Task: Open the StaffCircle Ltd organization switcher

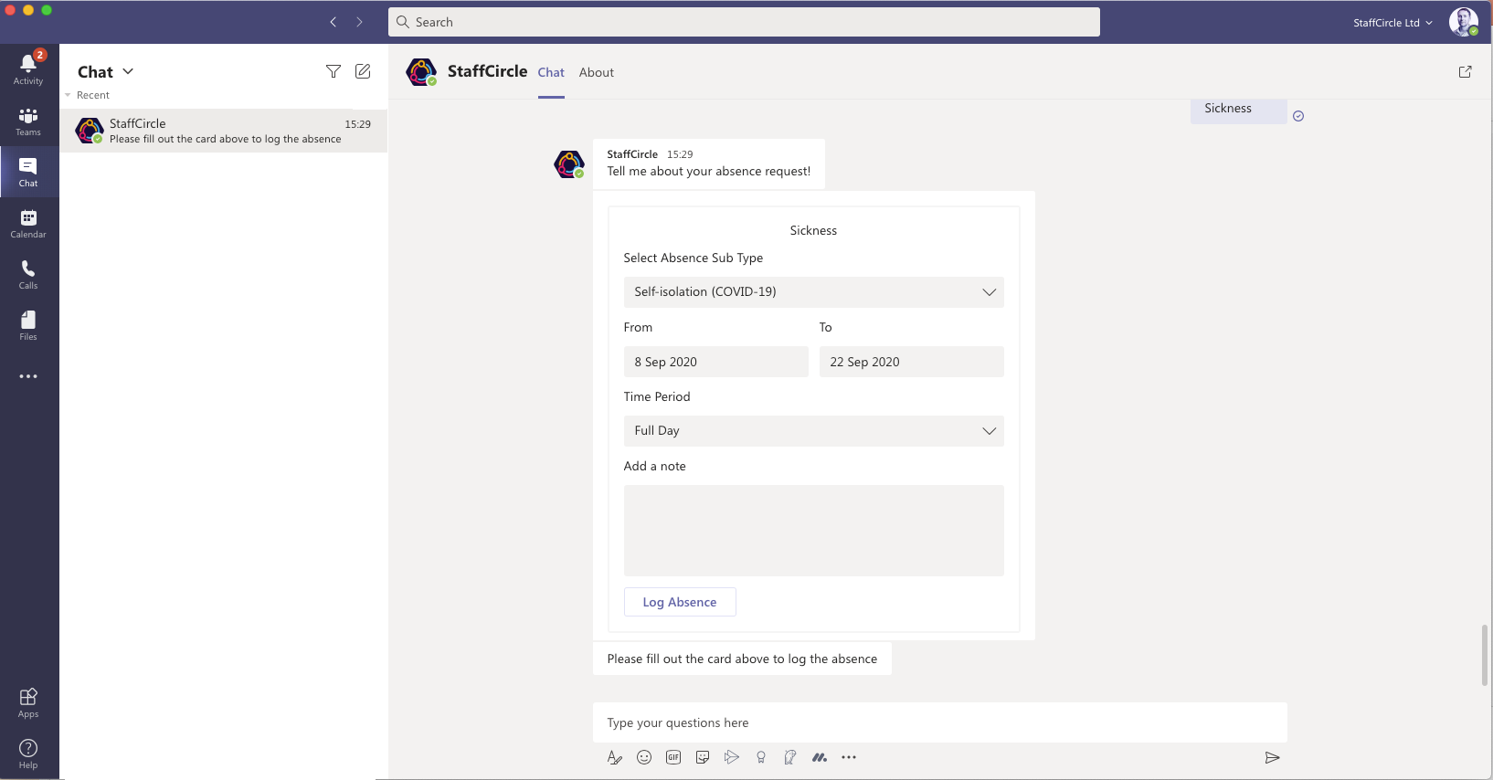Action: point(1392,23)
